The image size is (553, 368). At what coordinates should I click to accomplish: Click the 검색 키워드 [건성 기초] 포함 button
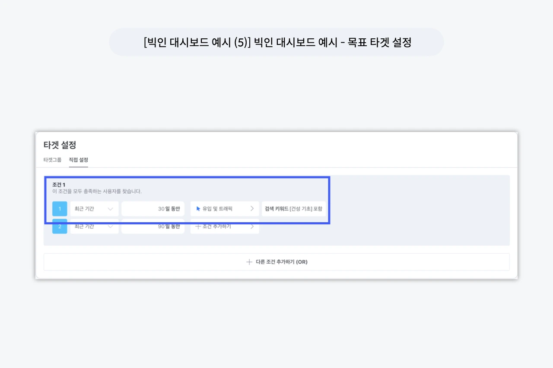click(294, 209)
